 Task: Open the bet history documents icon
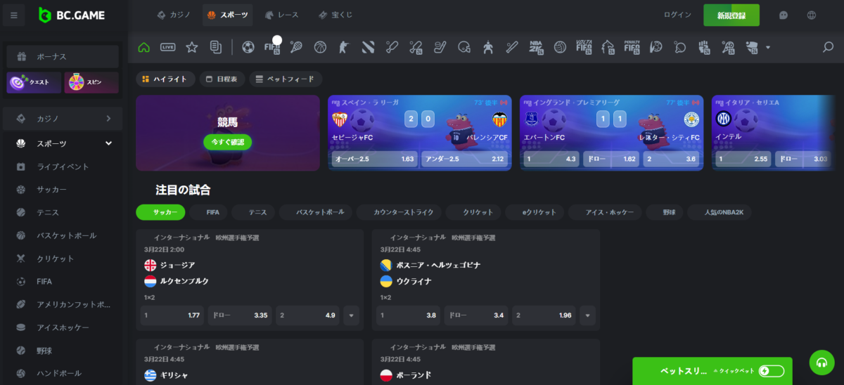pyautogui.click(x=215, y=47)
